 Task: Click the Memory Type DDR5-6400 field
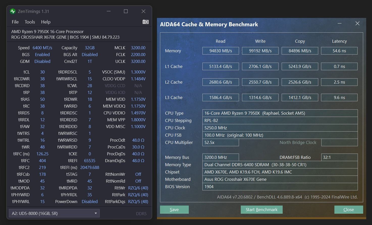point(280,165)
